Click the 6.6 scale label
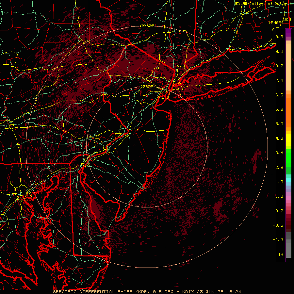 [x=279, y=95]
